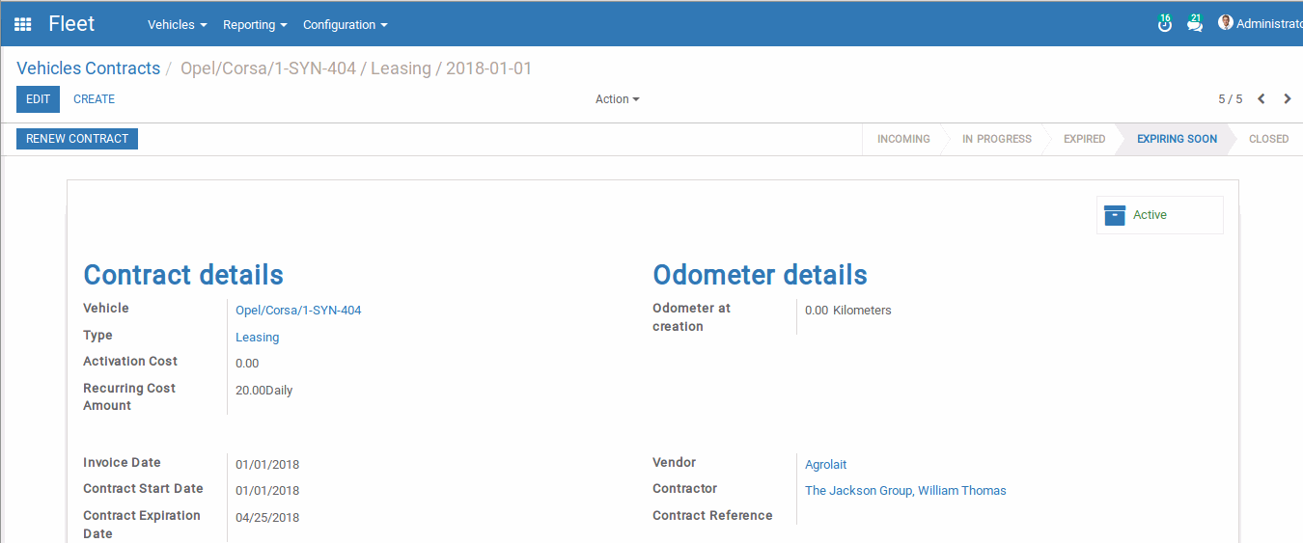Click the Renew Contract button
Image resolution: width=1303 pixels, height=543 pixels.
click(x=77, y=139)
